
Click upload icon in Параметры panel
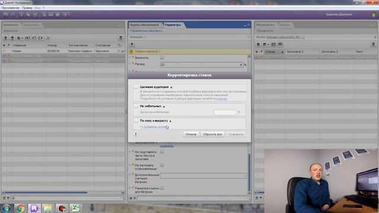tap(132, 45)
